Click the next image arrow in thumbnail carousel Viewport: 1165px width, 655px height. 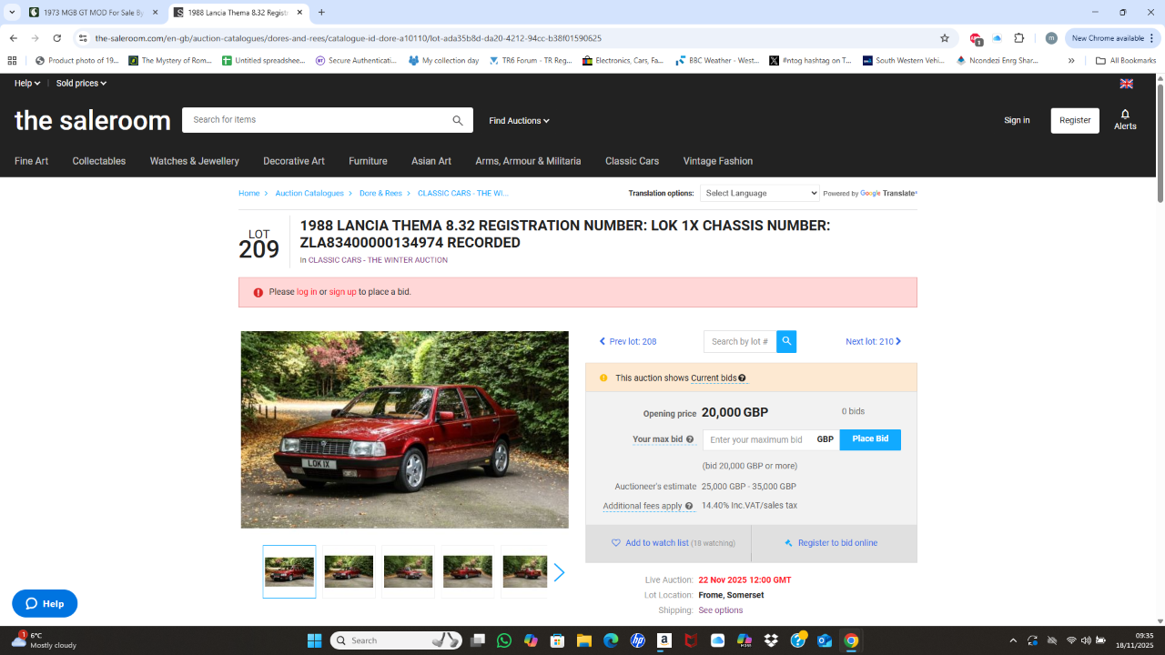coord(559,572)
